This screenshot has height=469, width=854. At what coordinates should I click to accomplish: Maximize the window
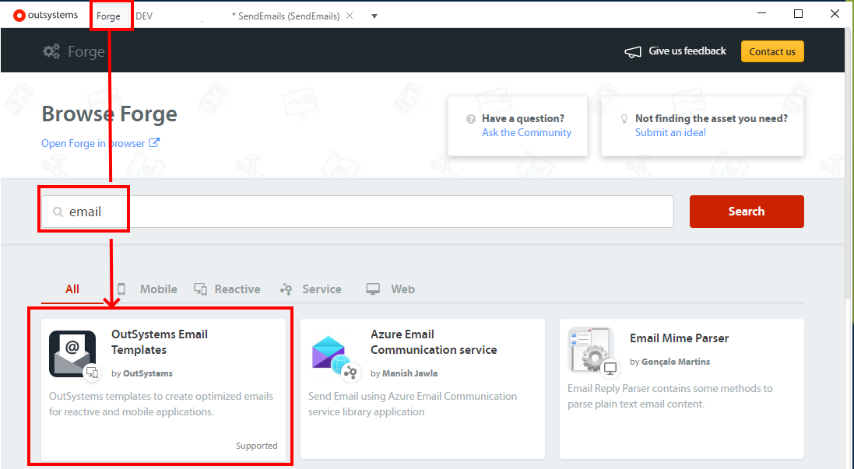click(x=799, y=14)
